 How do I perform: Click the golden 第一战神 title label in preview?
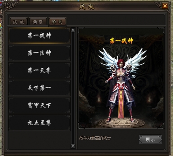121,41
